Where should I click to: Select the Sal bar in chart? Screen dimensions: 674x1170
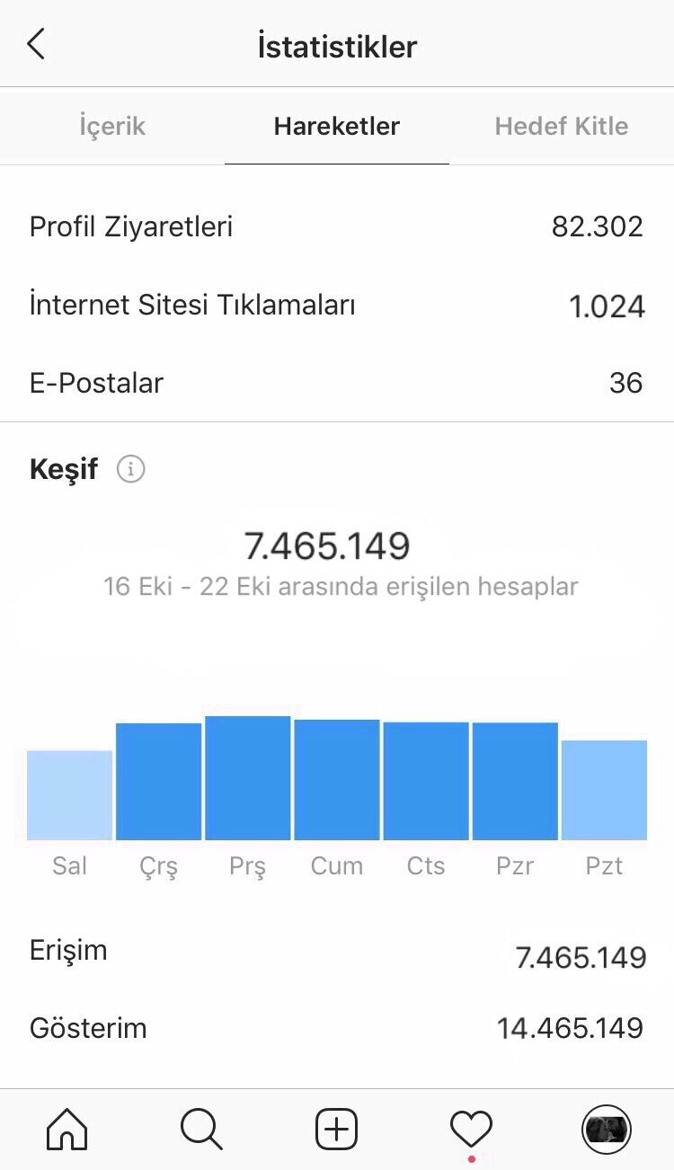pyautogui.click(x=70, y=795)
